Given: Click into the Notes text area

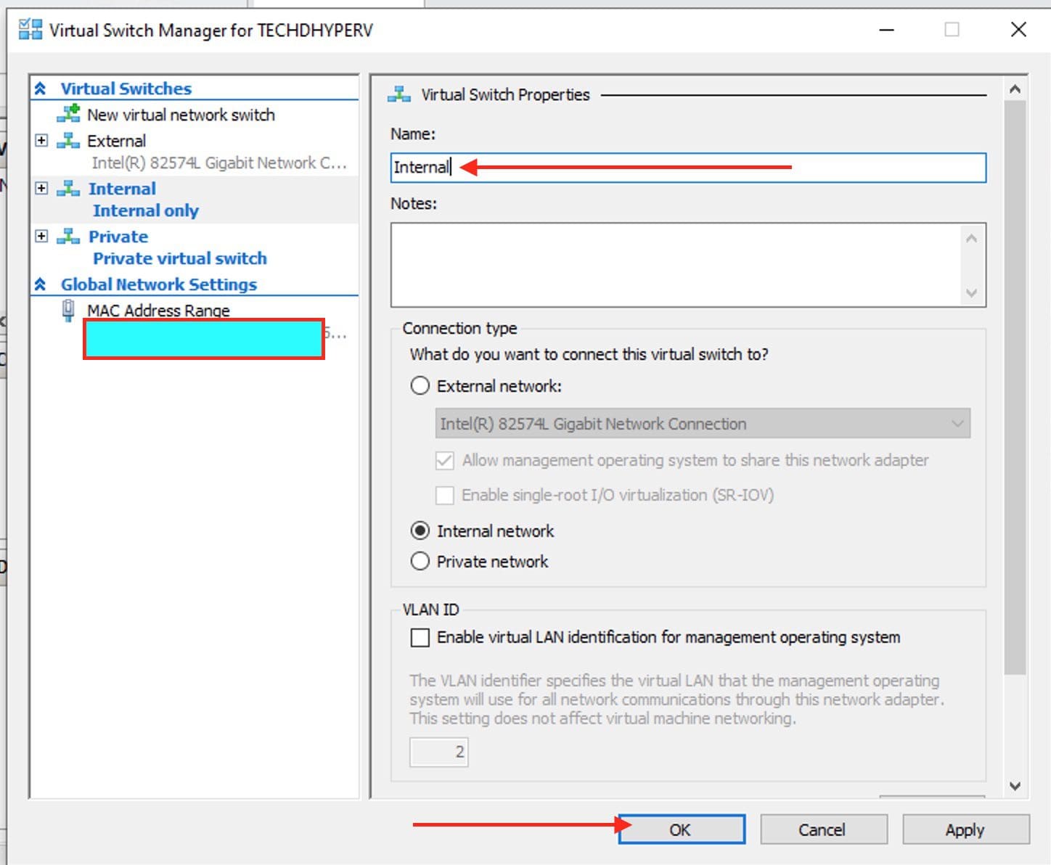Looking at the screenshot, I should [675, 265].
